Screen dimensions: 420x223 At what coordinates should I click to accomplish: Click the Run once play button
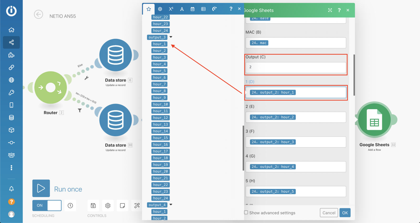tap(41, 188)
